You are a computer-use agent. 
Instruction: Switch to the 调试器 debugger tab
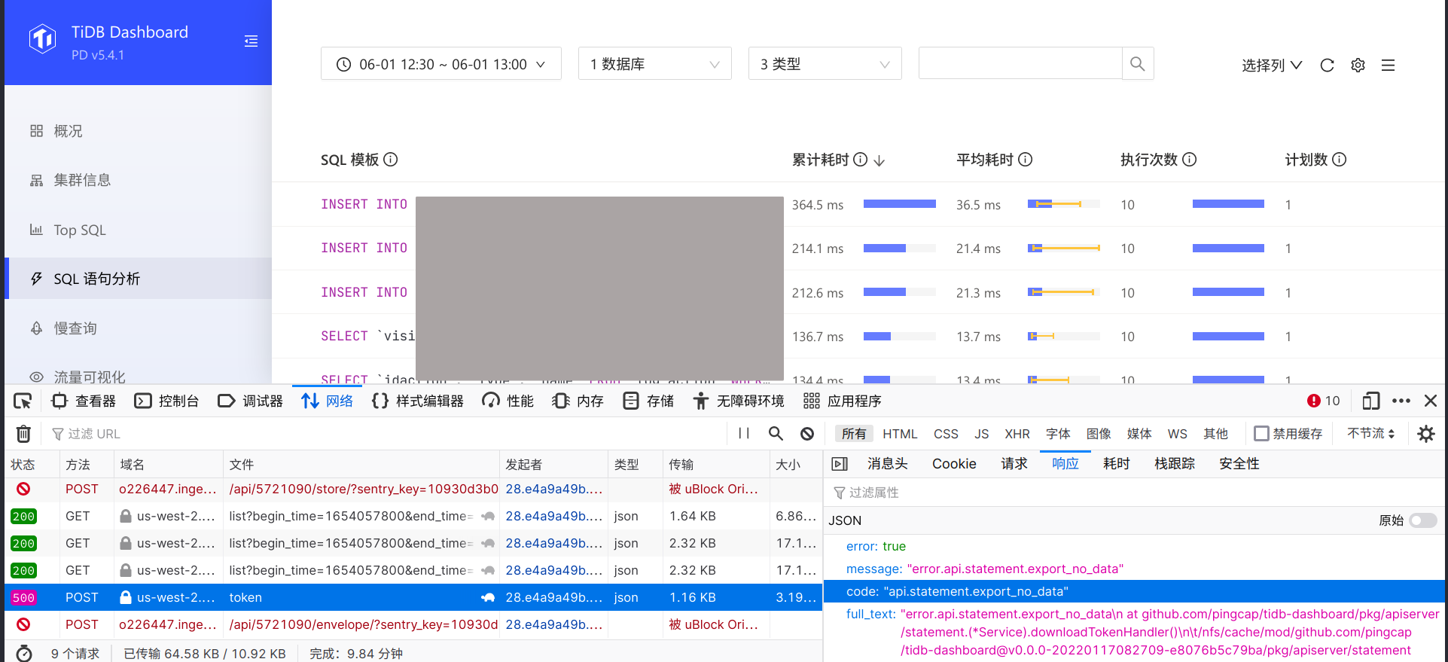pyautogui.click(x=250, y=401)
